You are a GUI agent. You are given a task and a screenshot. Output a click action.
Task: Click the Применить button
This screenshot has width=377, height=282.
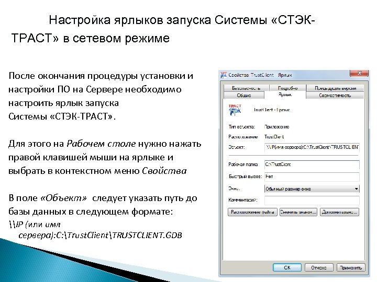[350, 267]
